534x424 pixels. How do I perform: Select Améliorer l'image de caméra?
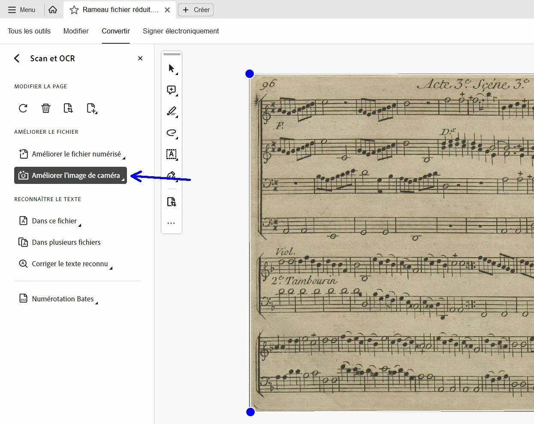click(71, 175)
